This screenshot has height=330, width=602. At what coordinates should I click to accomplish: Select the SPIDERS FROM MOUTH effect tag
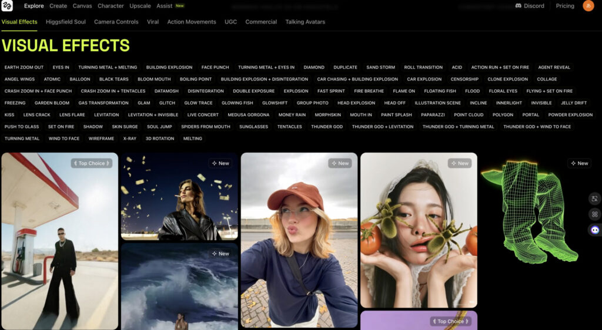pyautogui.click(x=205, y=126)
